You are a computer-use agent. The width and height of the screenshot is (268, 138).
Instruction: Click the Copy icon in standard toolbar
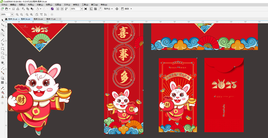[x=27, y=9]
